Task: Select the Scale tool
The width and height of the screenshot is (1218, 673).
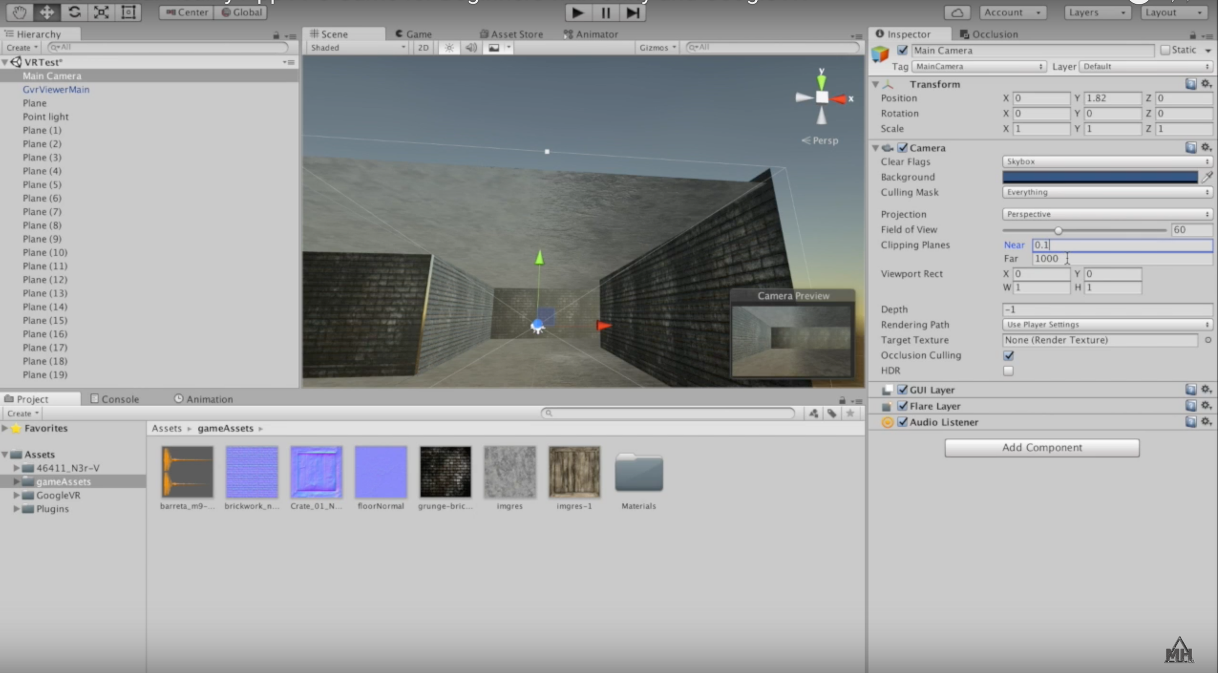Action: (x=101, y=12)
